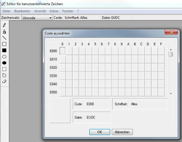Select the Straight Line tool

click(x=4, y=38)
